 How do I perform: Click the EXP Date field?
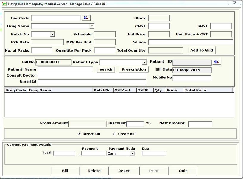47,42
